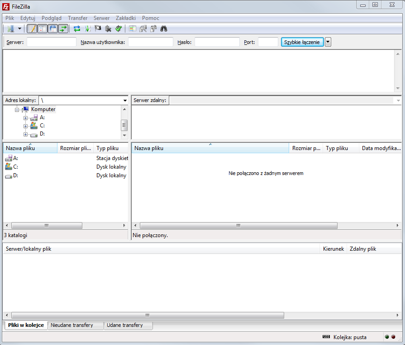
Task: Open the quick connect history dropdown
Action: pos(328,42)
